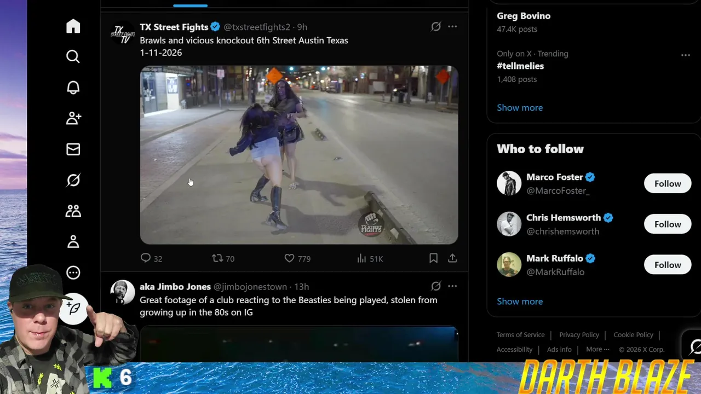701x394 pixels.
Task: Open the #tellmelies trending topic
Action: coord(520,66)
